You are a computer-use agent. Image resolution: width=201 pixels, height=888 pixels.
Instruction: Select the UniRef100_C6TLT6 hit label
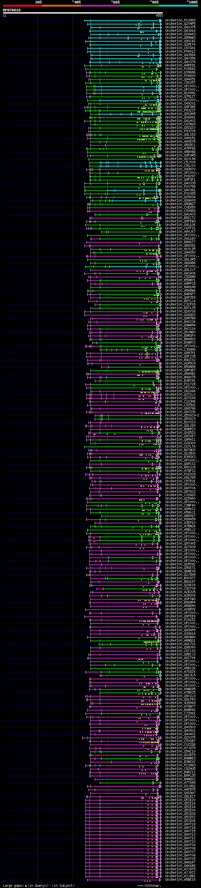tap(180, 446)
